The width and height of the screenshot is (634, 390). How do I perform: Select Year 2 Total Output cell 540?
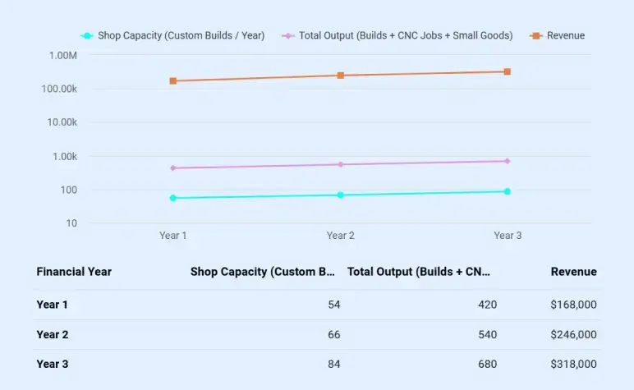488,334
